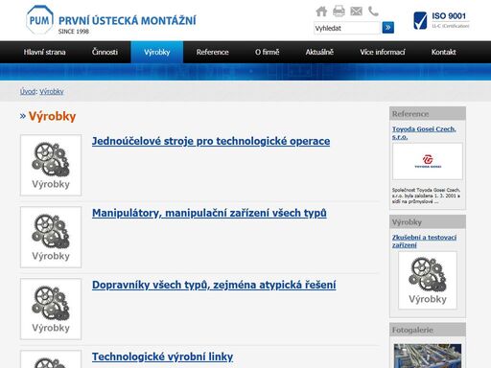Click the phone icon in the header
This screenshot has height=368, width=491.
tap(373, 11)
